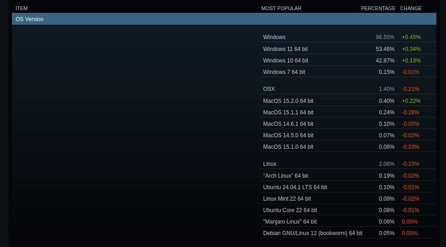This screenshot has width=446, height=247.
Task: Click the +0.34% change value
Action: pyautogui.click(x=411, y=49)
